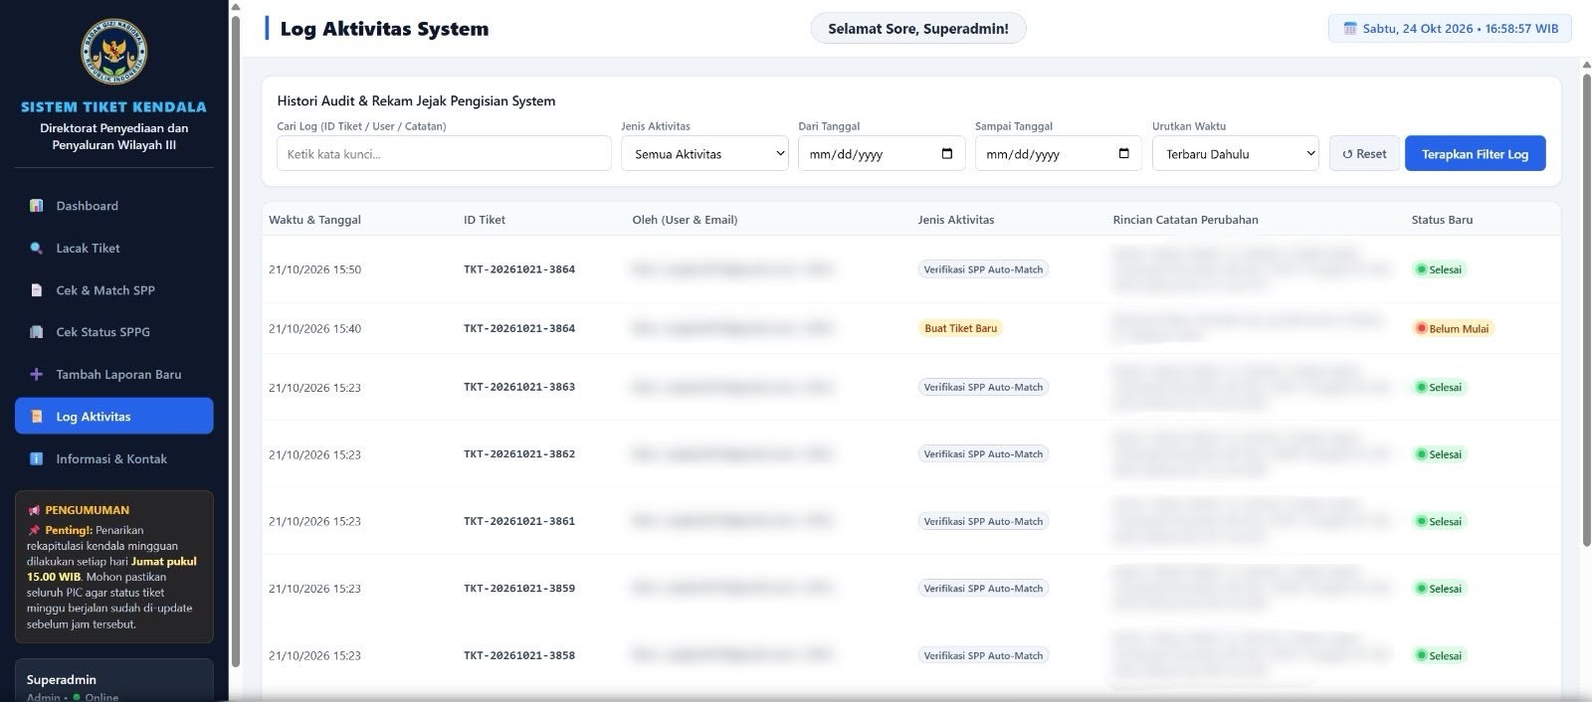Select the Informasi & Kontak menu item

pos(113,459)
